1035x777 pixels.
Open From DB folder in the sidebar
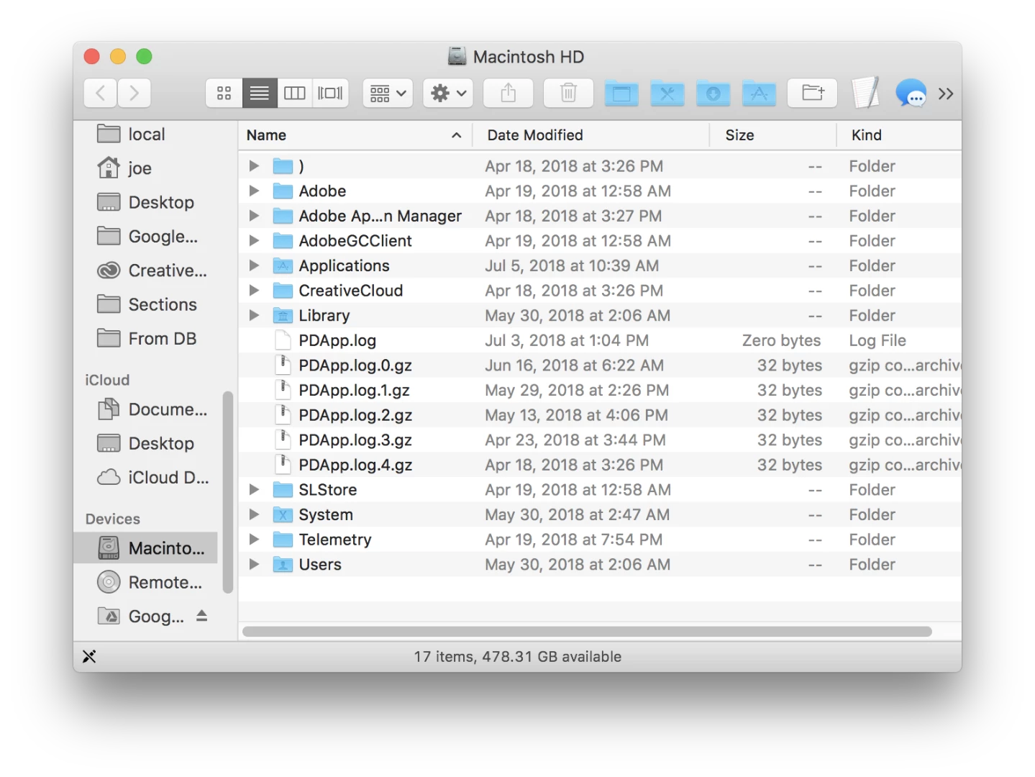click(147, 338)
